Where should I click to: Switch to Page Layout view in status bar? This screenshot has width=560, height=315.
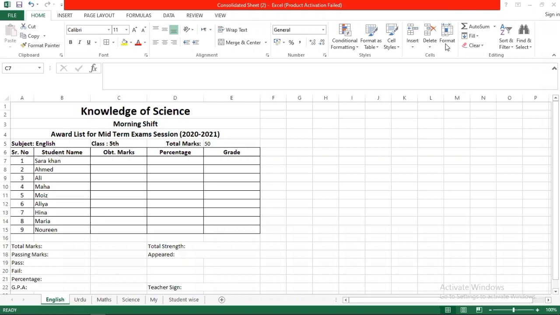(x=463, y=310)
